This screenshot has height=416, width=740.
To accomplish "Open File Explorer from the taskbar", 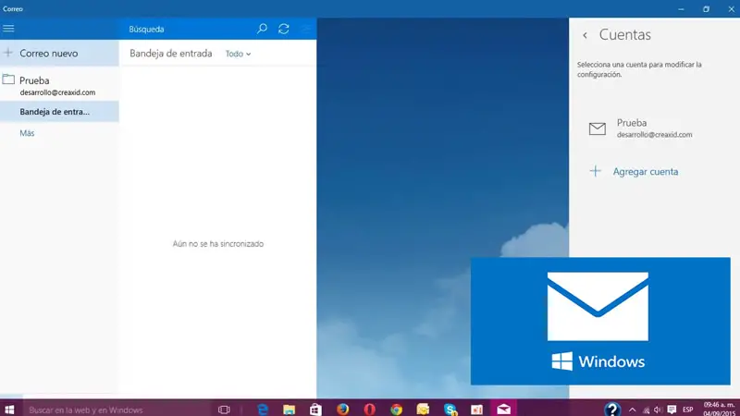I will pyautogui.click(x=289, y=410).
